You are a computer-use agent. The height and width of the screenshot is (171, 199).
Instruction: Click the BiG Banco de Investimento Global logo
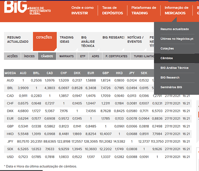(27, 7)
